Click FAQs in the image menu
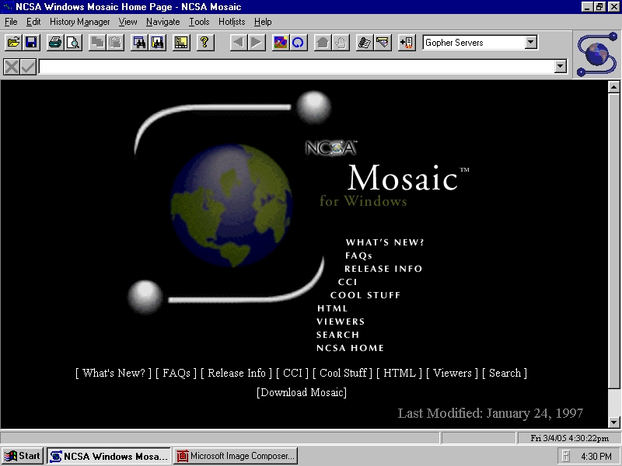Screen dimensions: 622x466 tap(358, 256)
